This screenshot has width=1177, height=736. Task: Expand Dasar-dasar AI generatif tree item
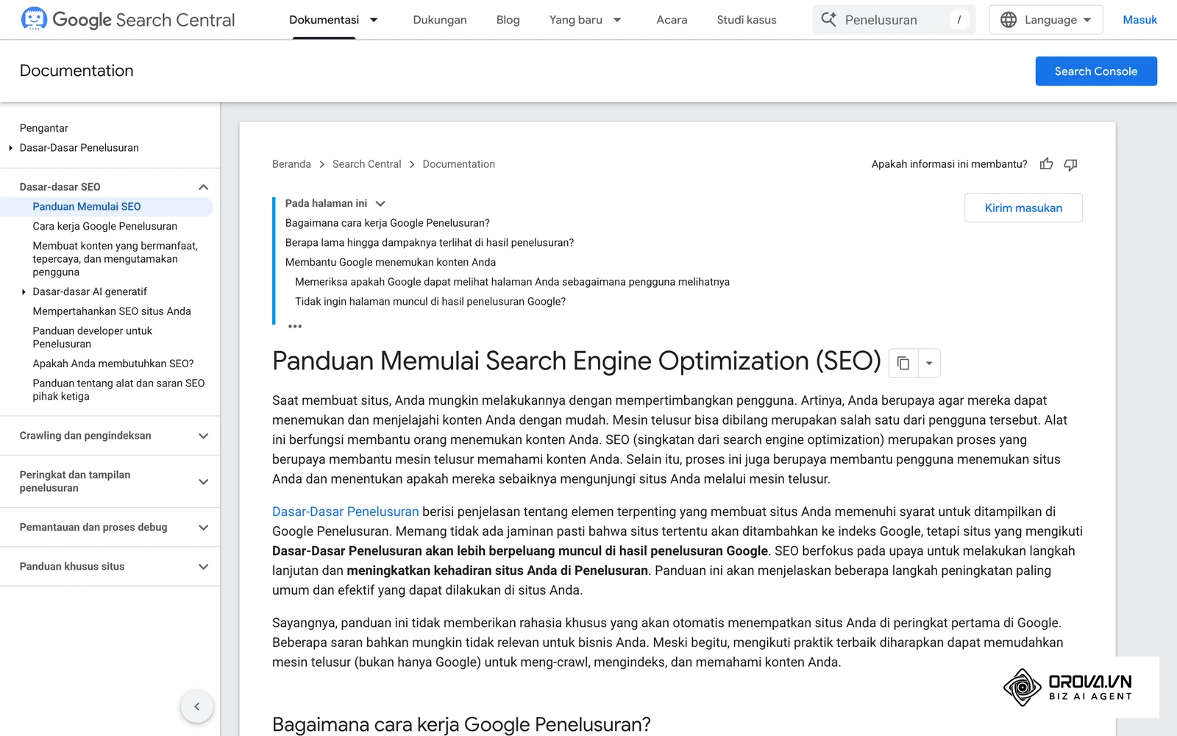tap(24, 292)
